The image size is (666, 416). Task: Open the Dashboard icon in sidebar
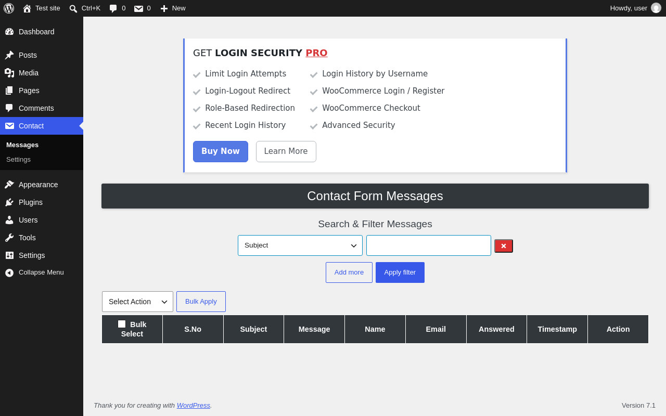point(9,32)
